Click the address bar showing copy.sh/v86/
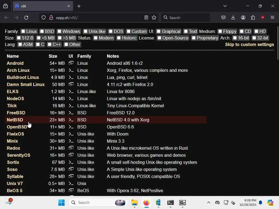This screenshot has width=279, height=209. (99, 18)
